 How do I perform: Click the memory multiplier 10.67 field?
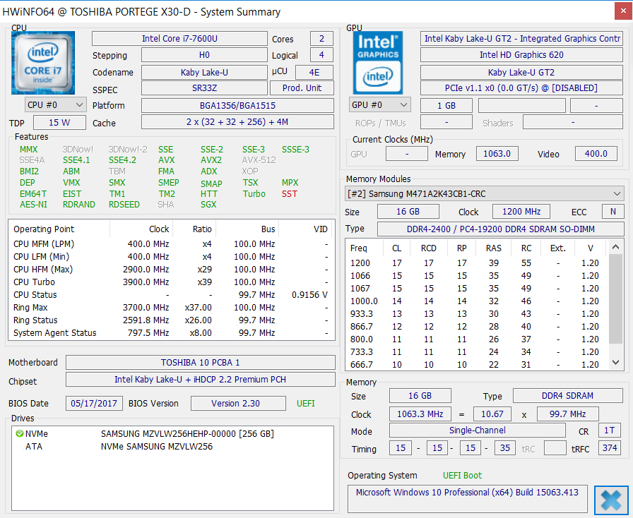pyautogui.click(x=492, y=414)
